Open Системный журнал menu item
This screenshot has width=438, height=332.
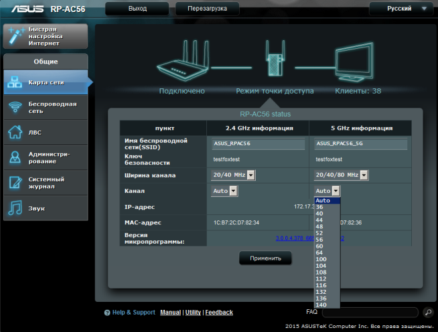(46, 183)
